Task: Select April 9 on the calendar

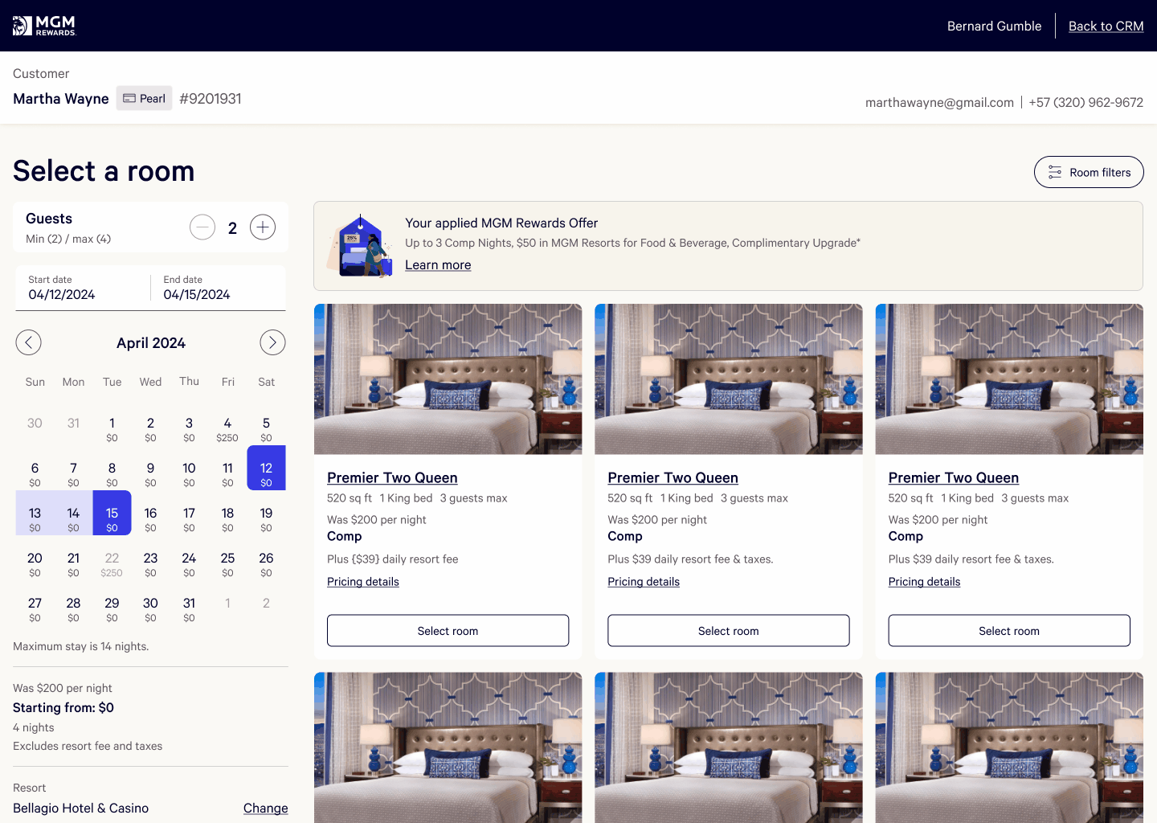Action: tap(151, 474)
